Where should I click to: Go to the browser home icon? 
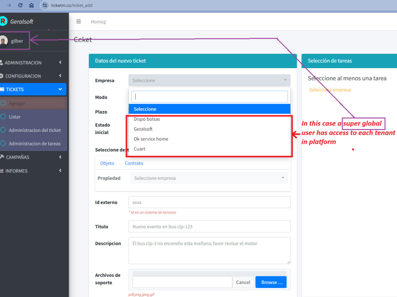31,5
